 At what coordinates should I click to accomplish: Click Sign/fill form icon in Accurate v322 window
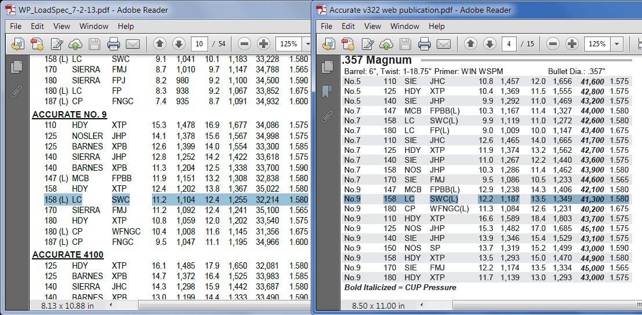[x=368, y=44]
